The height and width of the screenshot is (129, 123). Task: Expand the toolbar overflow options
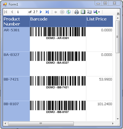[118, 14]
